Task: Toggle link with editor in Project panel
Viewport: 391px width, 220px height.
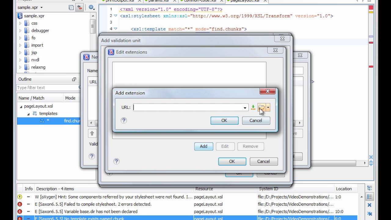Action: [80, 7]
